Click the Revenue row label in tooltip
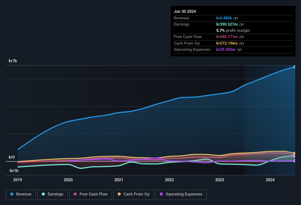This screenshot has width=301, height=205. click(x=181, y=18)
